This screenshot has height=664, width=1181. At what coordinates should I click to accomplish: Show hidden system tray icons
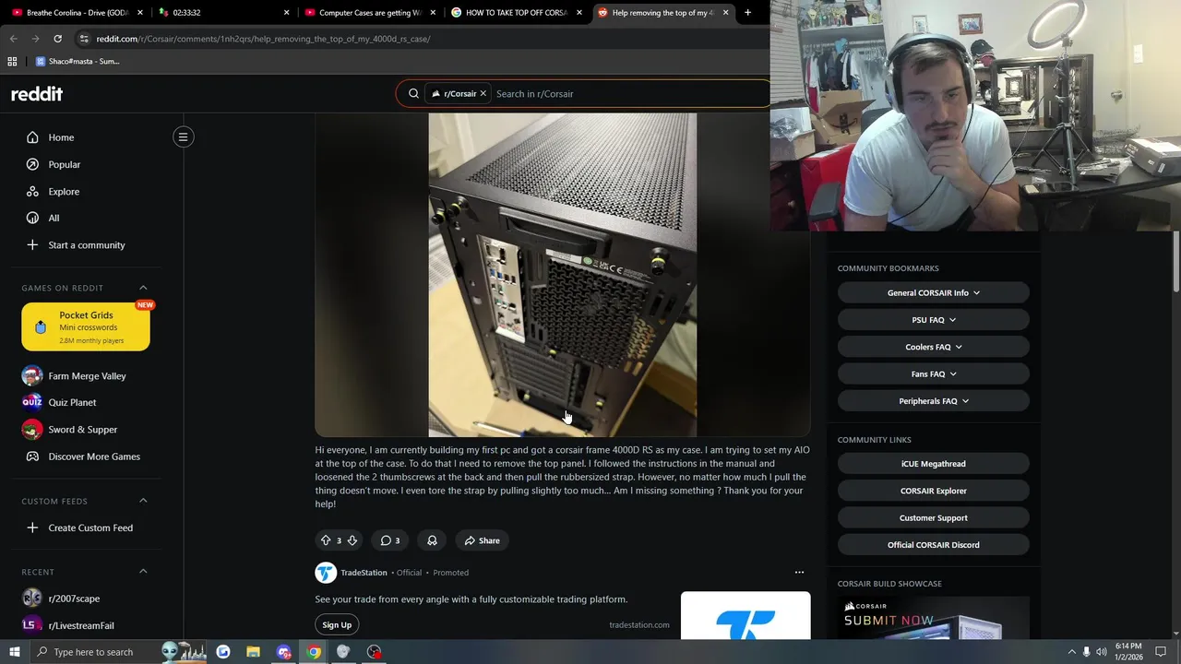tap(1071, 652)
